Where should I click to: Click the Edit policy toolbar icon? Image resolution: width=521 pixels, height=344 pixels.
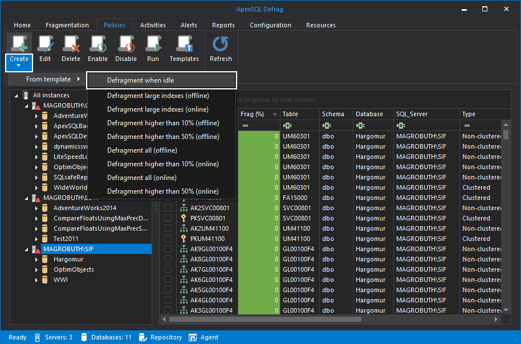[x=45, y=44]
